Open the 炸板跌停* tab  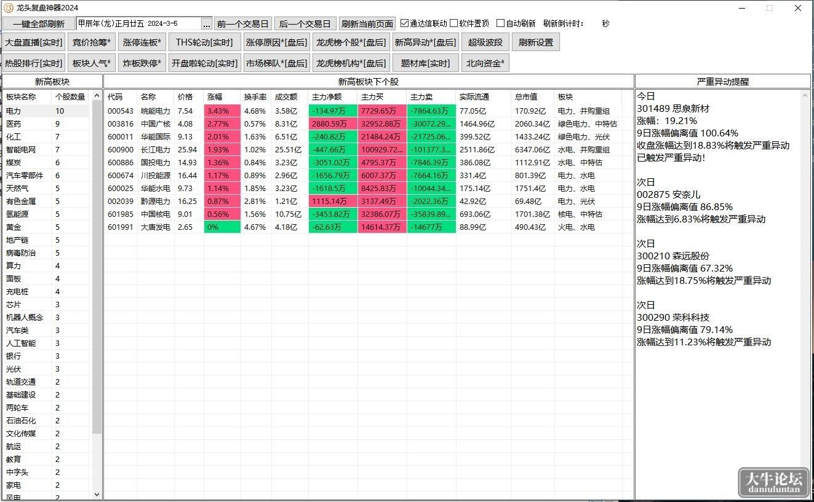click(x=142, y=63)
